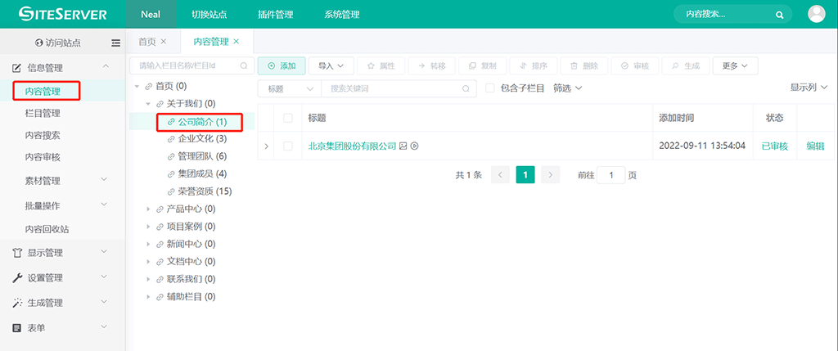Click the image icon beside 北京集团股份有限公司
The height and width of the screenshot is (351, 838).
point(403,146)
